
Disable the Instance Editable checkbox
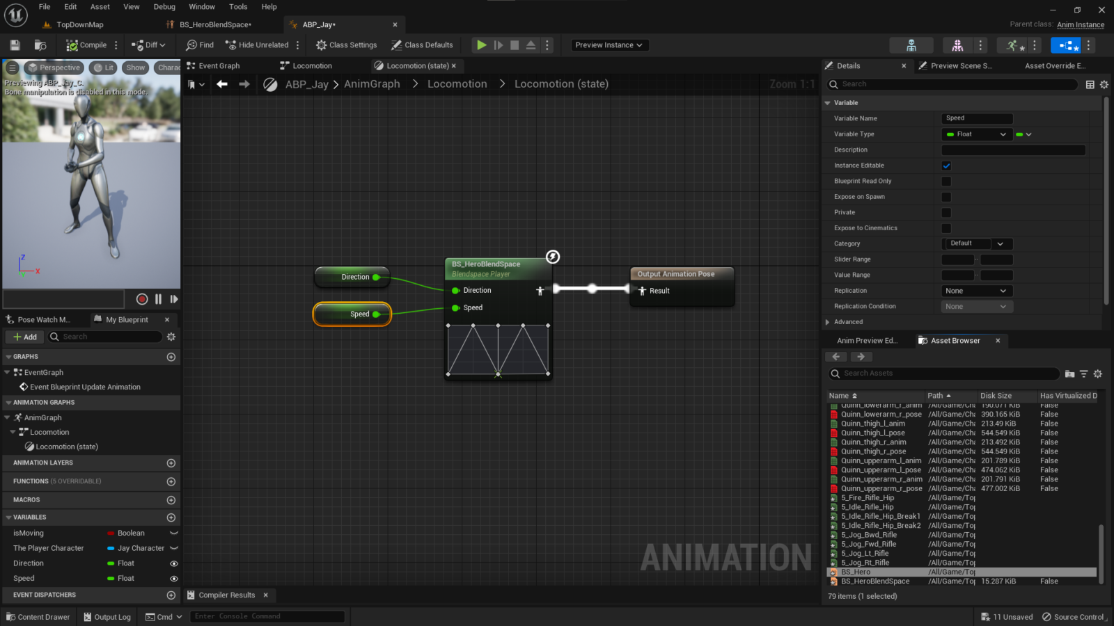[946, 166]
